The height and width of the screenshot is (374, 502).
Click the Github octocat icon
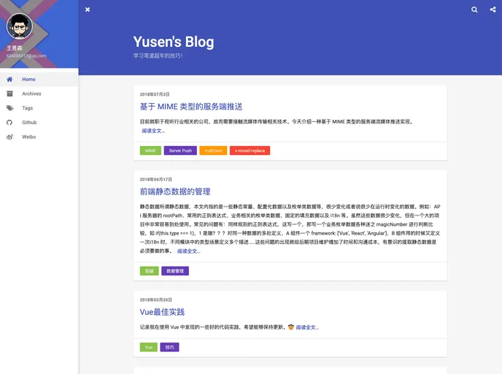9,123
